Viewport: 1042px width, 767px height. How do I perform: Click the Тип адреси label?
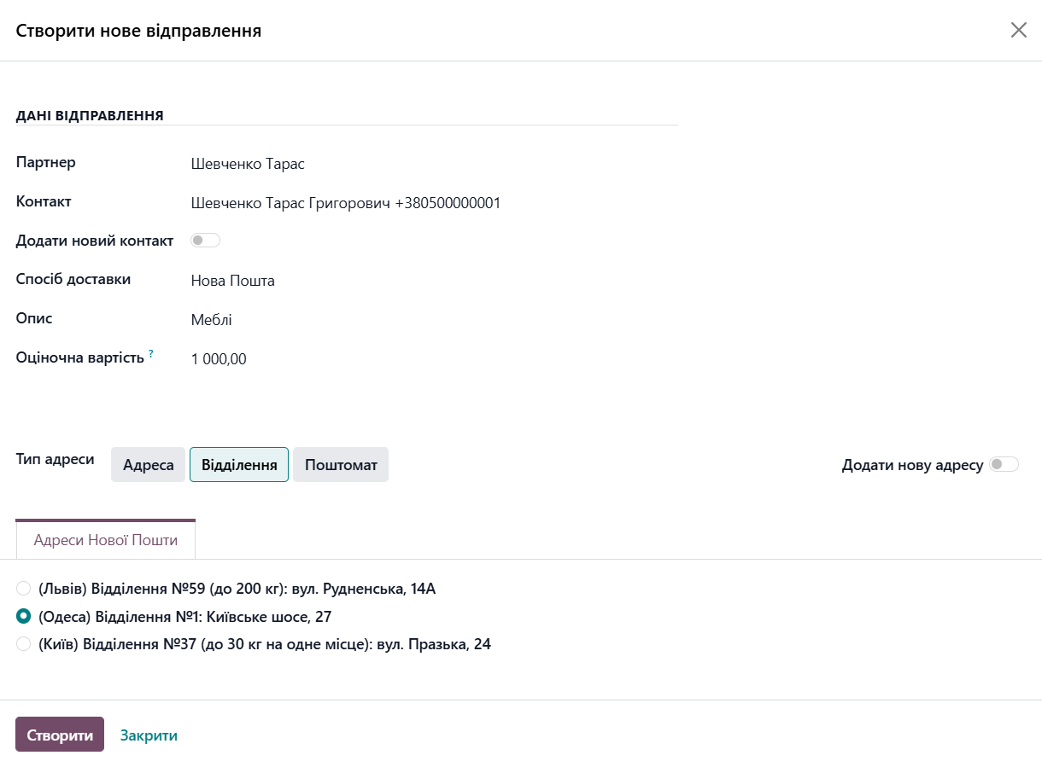tap(56, 459)
